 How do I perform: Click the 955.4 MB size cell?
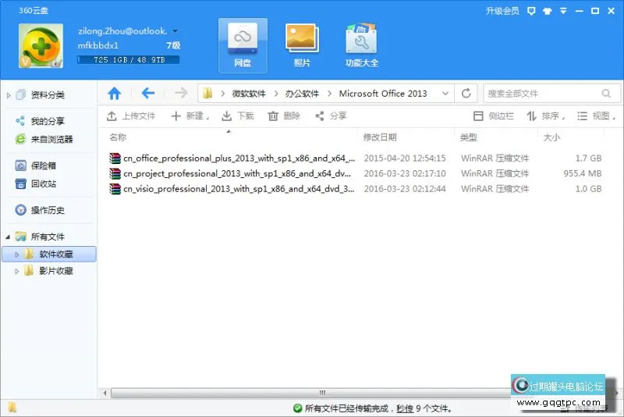(x=583, y=173)
